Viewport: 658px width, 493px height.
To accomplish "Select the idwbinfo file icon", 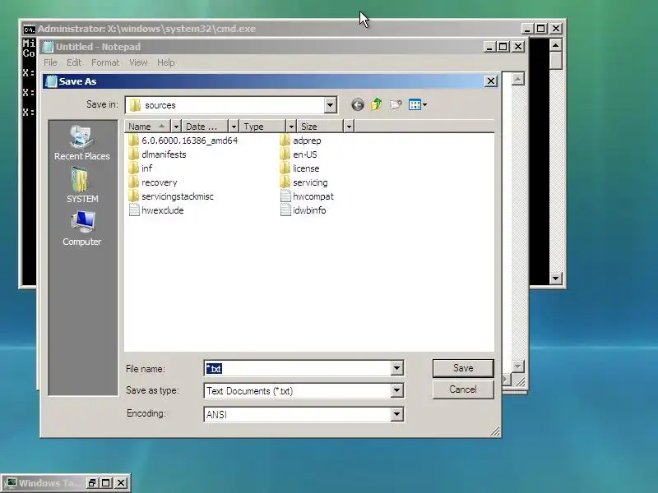I will 285,210.
